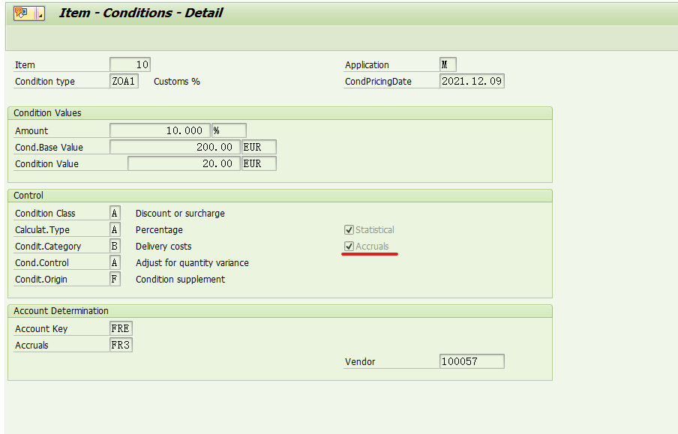The image size is (678, 434).
Task: Click the 'Amount' label
Action: point(31,131)
